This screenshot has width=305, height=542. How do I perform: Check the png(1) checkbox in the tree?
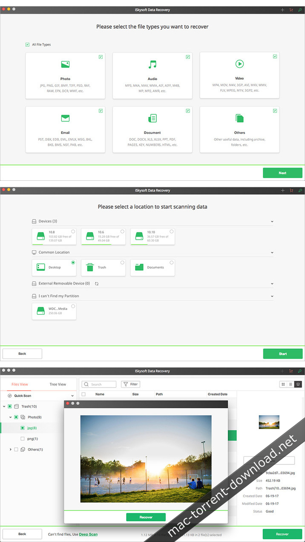pos(23,438)
